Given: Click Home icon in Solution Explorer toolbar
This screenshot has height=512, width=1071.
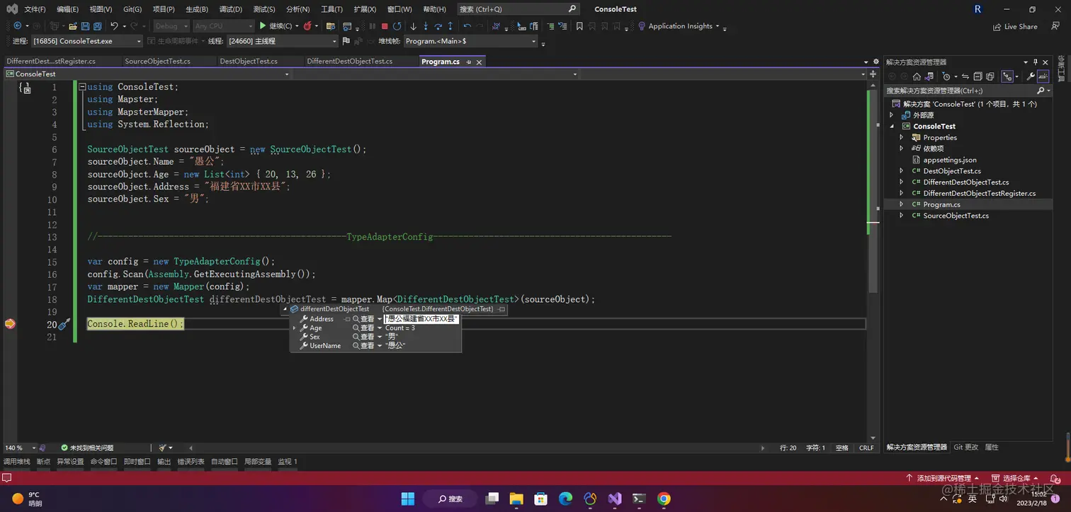Looking at the screenshot, I should (917, 76).
